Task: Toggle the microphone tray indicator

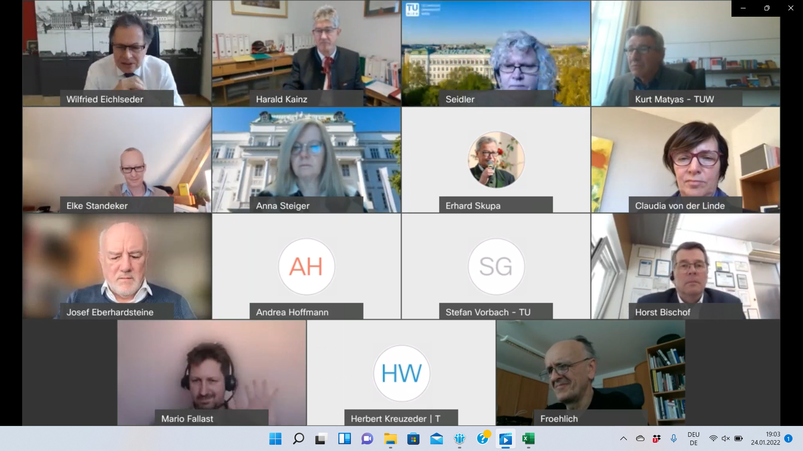Action: tap(673, 438)
